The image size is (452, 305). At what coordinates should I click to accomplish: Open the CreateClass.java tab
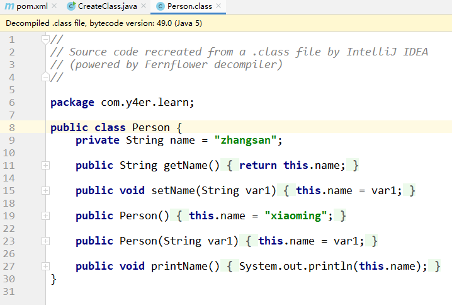click(x=106, y=6)
